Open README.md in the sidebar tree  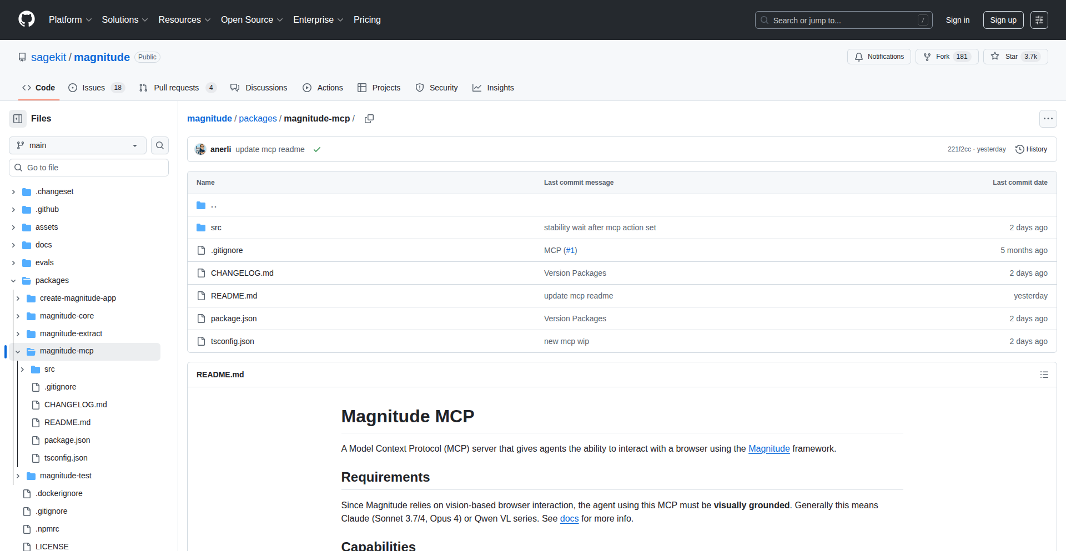pos(67,423)
